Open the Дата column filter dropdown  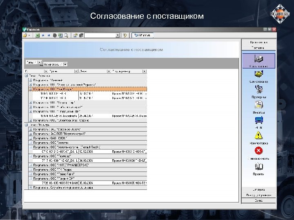pyautogui.click(x=109, y=71)
